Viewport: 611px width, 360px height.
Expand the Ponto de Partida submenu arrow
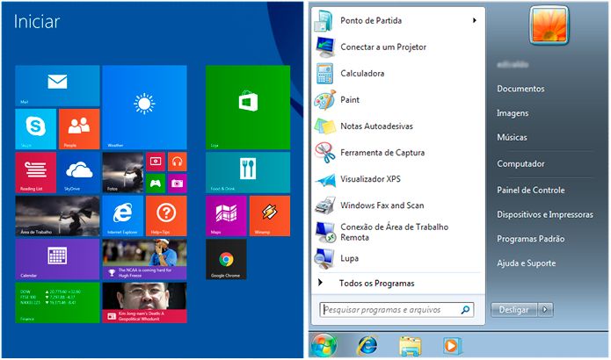[x=474, y=20]
